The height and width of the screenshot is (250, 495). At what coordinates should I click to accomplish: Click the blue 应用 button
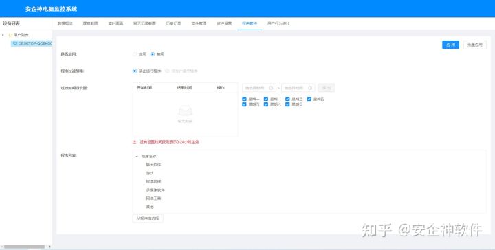point(450,45)
